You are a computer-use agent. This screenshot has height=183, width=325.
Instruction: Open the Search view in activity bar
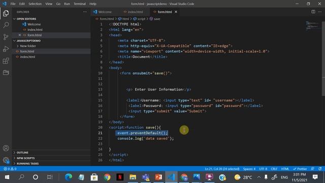pyautogui.click(x=6, y=25)
